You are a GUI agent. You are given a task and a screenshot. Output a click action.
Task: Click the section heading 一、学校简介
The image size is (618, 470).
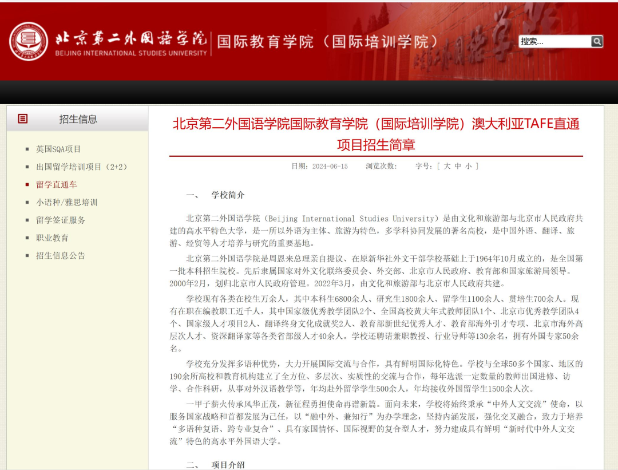215,195
